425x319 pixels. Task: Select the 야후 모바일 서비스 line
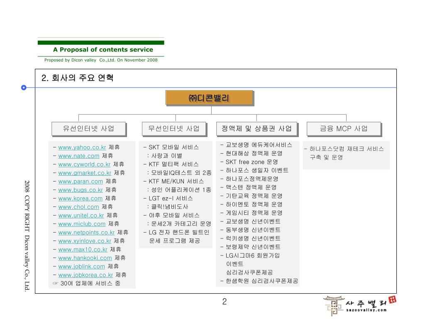point(171,216)
